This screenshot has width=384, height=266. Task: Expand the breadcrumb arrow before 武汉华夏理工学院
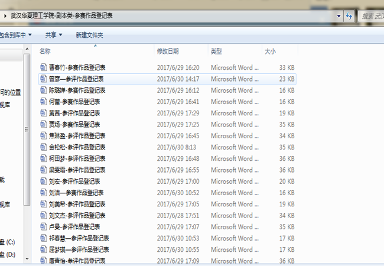pyautogui.click(x=5, y=16)
